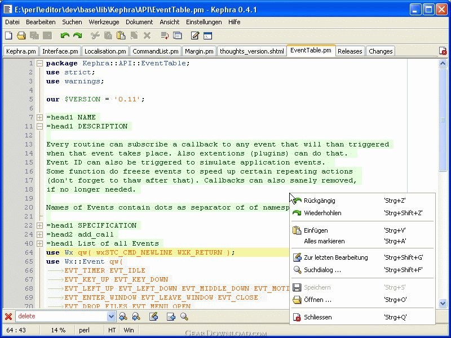Image resolution: width=451 pixels, height=338 pixels.
Task: Click the Win line-ending indicator in status bar
Action: tap(129, 330)
